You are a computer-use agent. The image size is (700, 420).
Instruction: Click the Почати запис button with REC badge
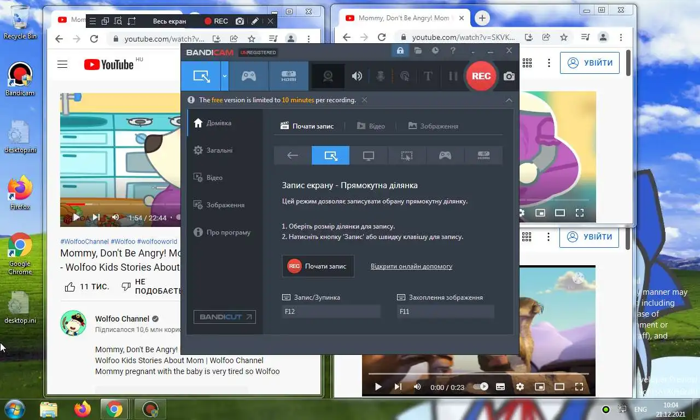click(318, 266)
